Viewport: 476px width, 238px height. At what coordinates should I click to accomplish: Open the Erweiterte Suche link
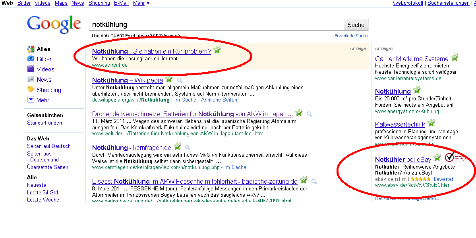tap(351, 36)
